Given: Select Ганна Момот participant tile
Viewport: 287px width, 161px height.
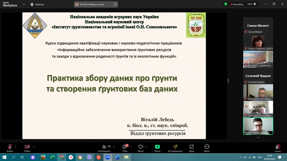Looking at the screenshot, I should (258, 26).
